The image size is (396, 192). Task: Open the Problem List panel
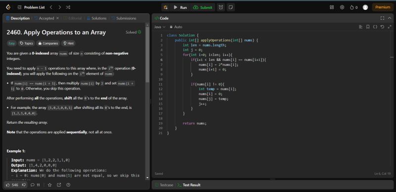(x=31, y=7)
